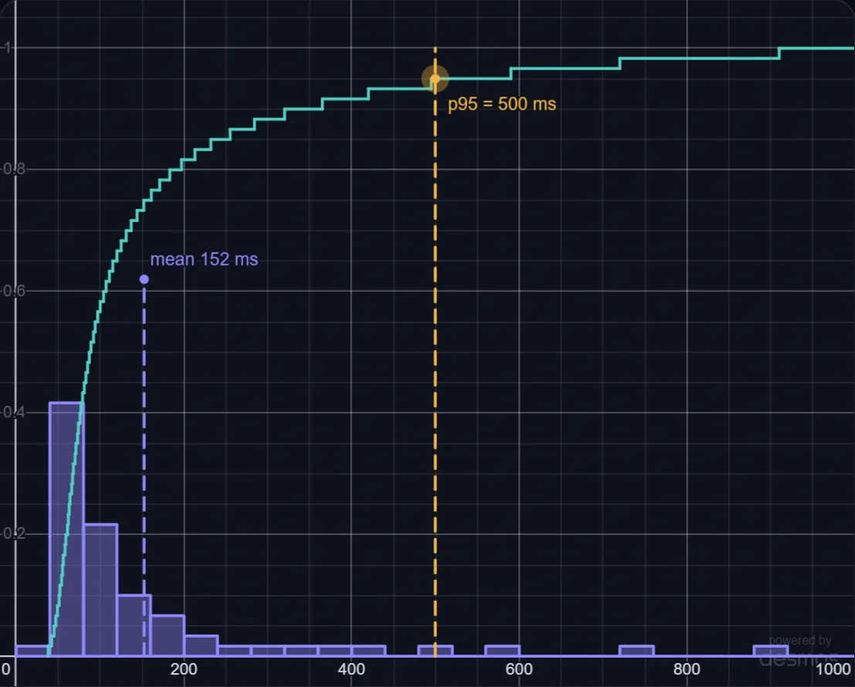Click the second-tallest histogram bar near 0.2
Image resolution: width=855 pixels, height=687 pixels.
coord(100,590)
